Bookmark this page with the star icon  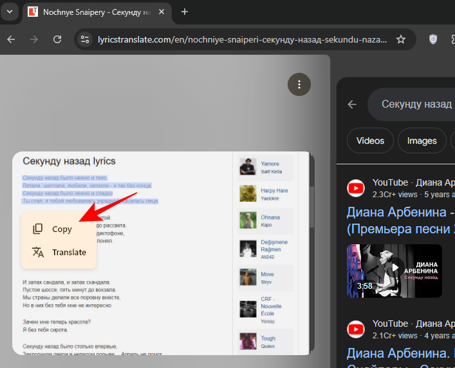pyautogui.click(x=401, y=39)
